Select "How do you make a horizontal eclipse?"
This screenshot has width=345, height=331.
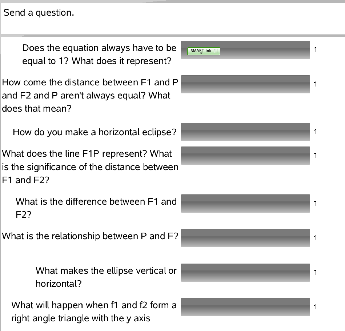[x=95, y=132]
